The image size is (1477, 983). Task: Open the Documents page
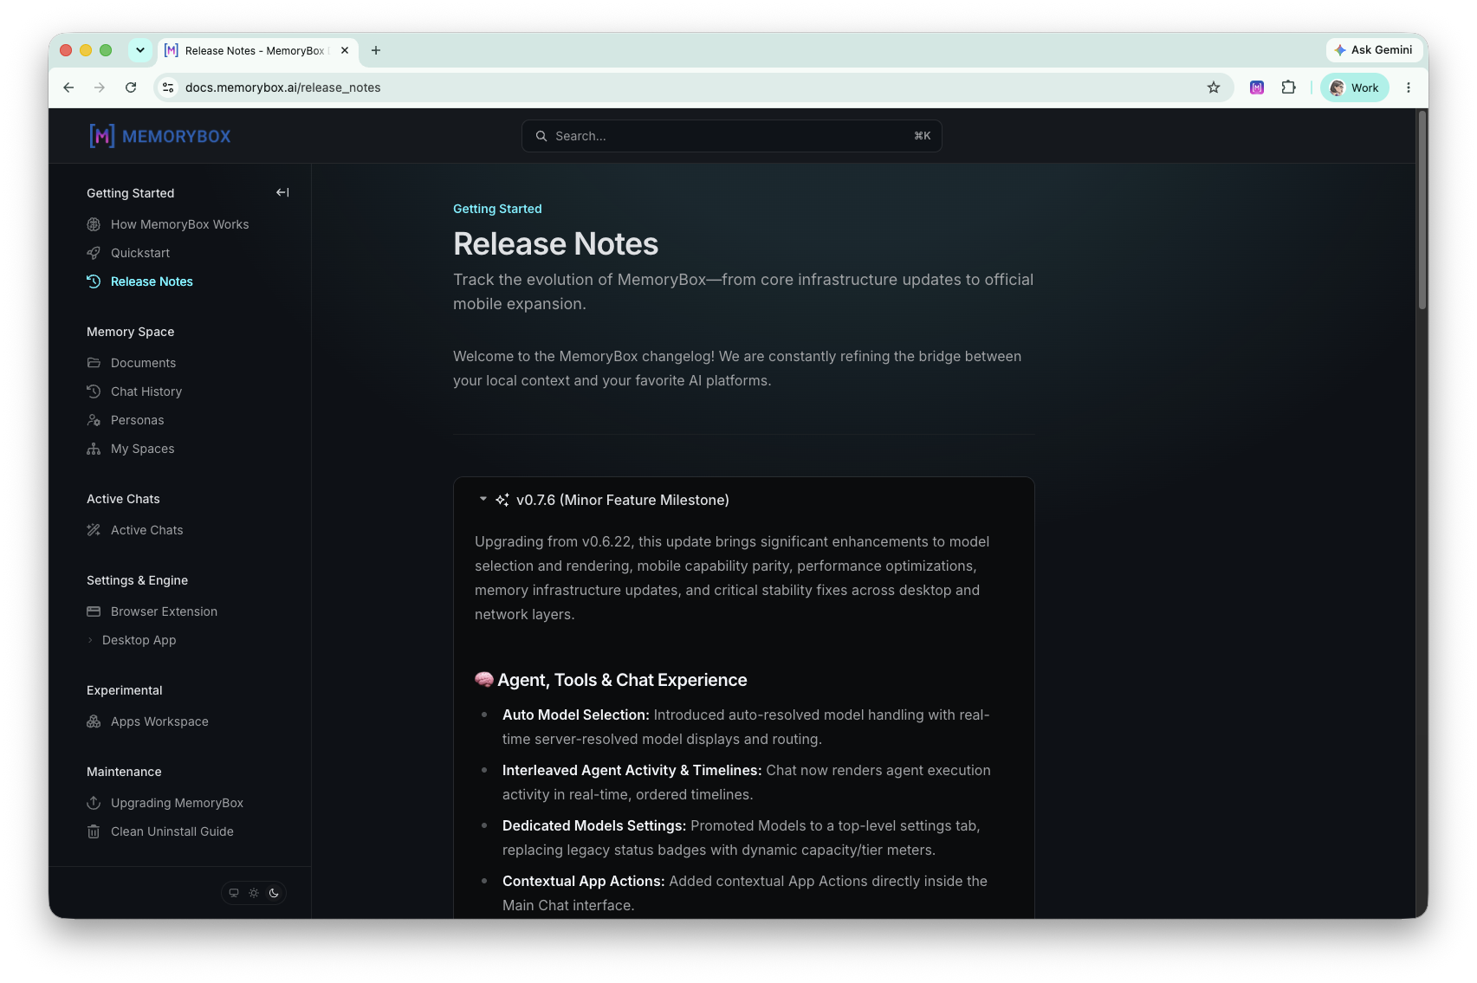tap(143, 363)
